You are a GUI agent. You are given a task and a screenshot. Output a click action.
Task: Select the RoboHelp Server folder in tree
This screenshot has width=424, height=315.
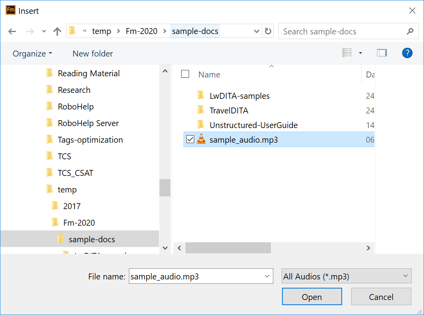coord(88,123)
